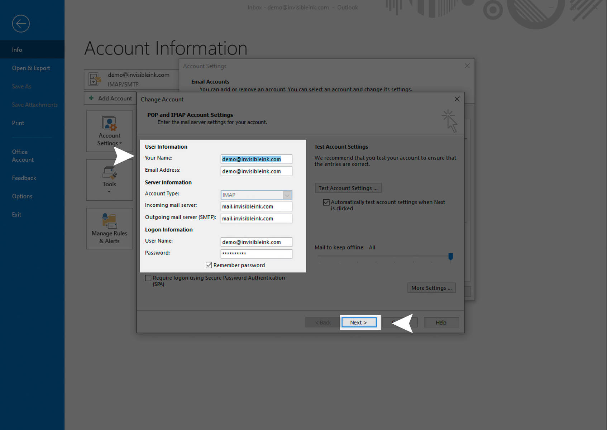
Task: Select the demo@invisibleink.com IMAP/SMTP account icon
Action: (x=95, y=79)
